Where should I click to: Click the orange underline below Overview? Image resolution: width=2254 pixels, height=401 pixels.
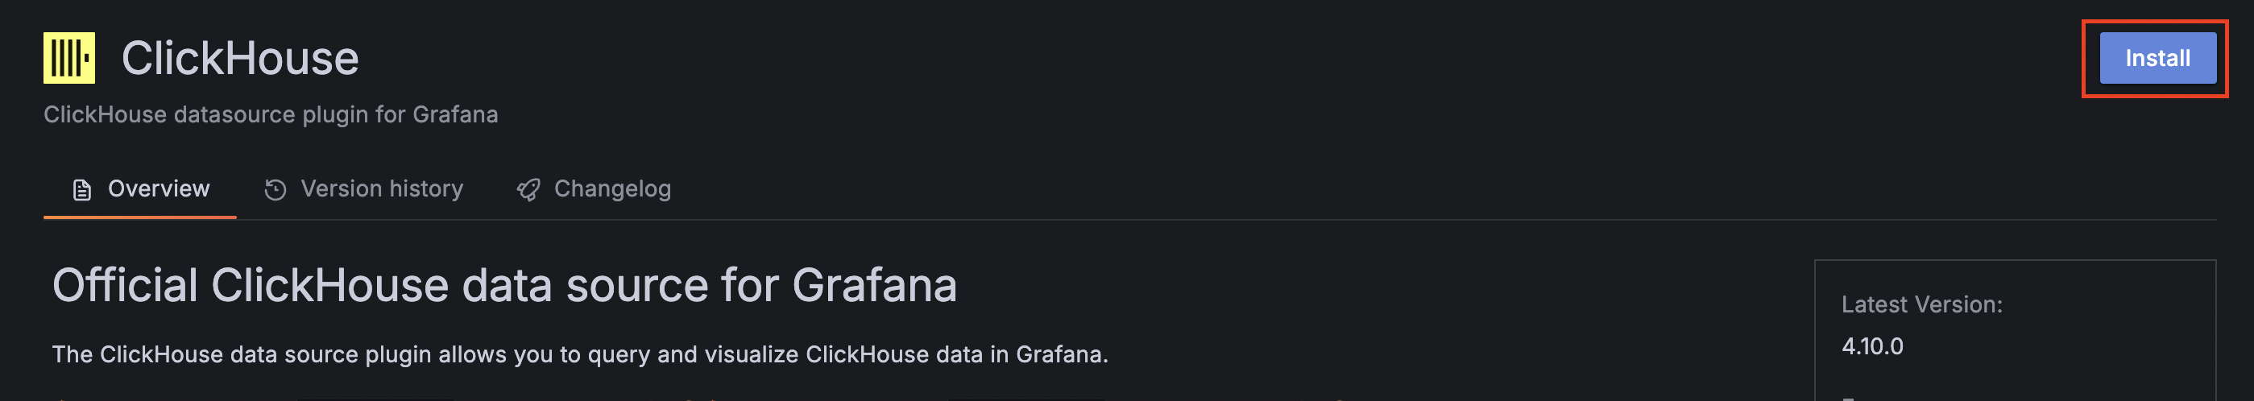pyautogui.click(x=140, y=217)
